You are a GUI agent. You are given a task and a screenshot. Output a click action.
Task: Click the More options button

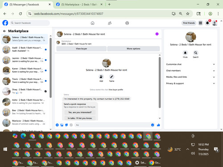(133, 49)
